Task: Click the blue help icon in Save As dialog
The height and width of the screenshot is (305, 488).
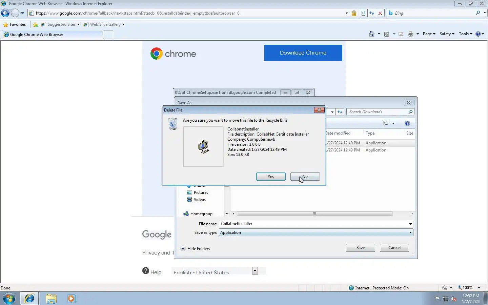Action: point(407,123)
